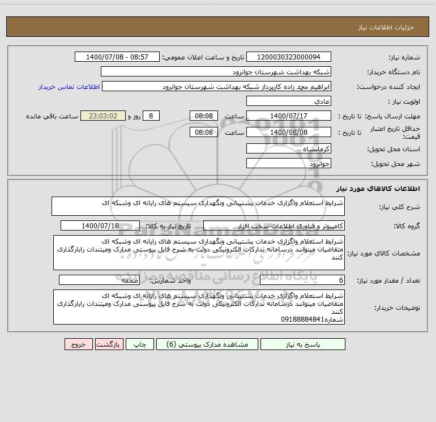Click the شرح کلی نیاز description box
The image size is (436, 422).
[198, 206]
